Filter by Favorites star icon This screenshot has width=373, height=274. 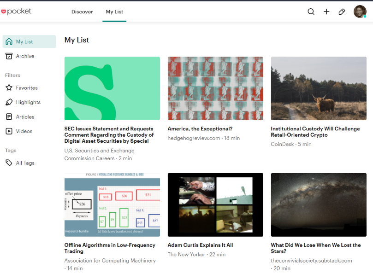pos(9,87)
